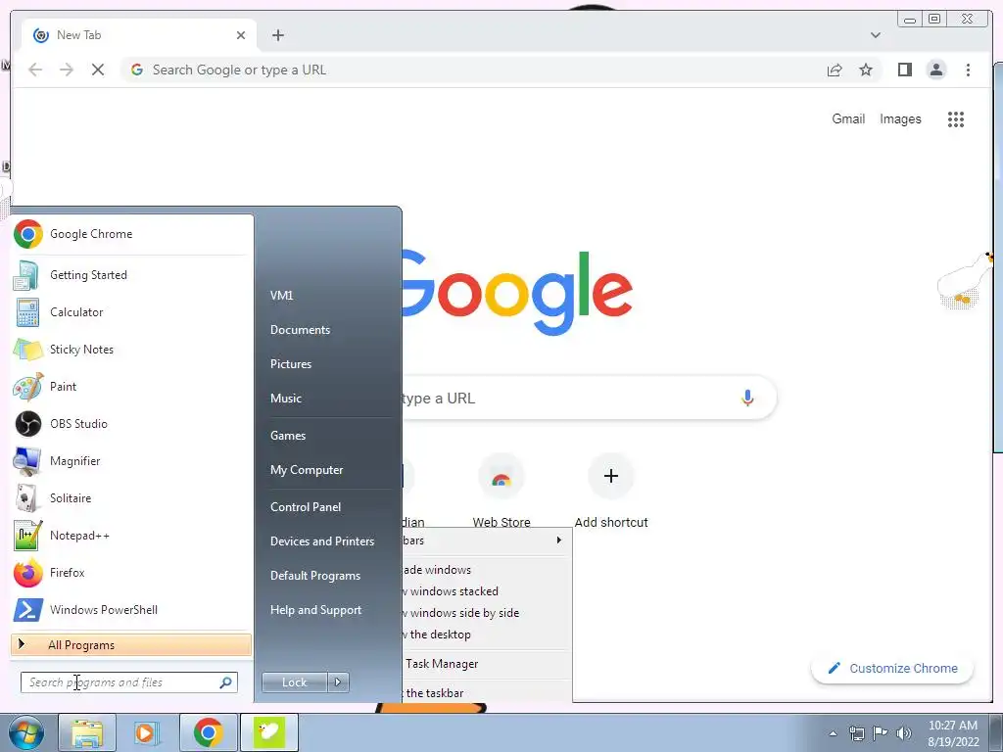This screenshot has height=752, width=1003.
Task: Open Chrome tab search dropdown chevron
Action: [x=875, y=35]
